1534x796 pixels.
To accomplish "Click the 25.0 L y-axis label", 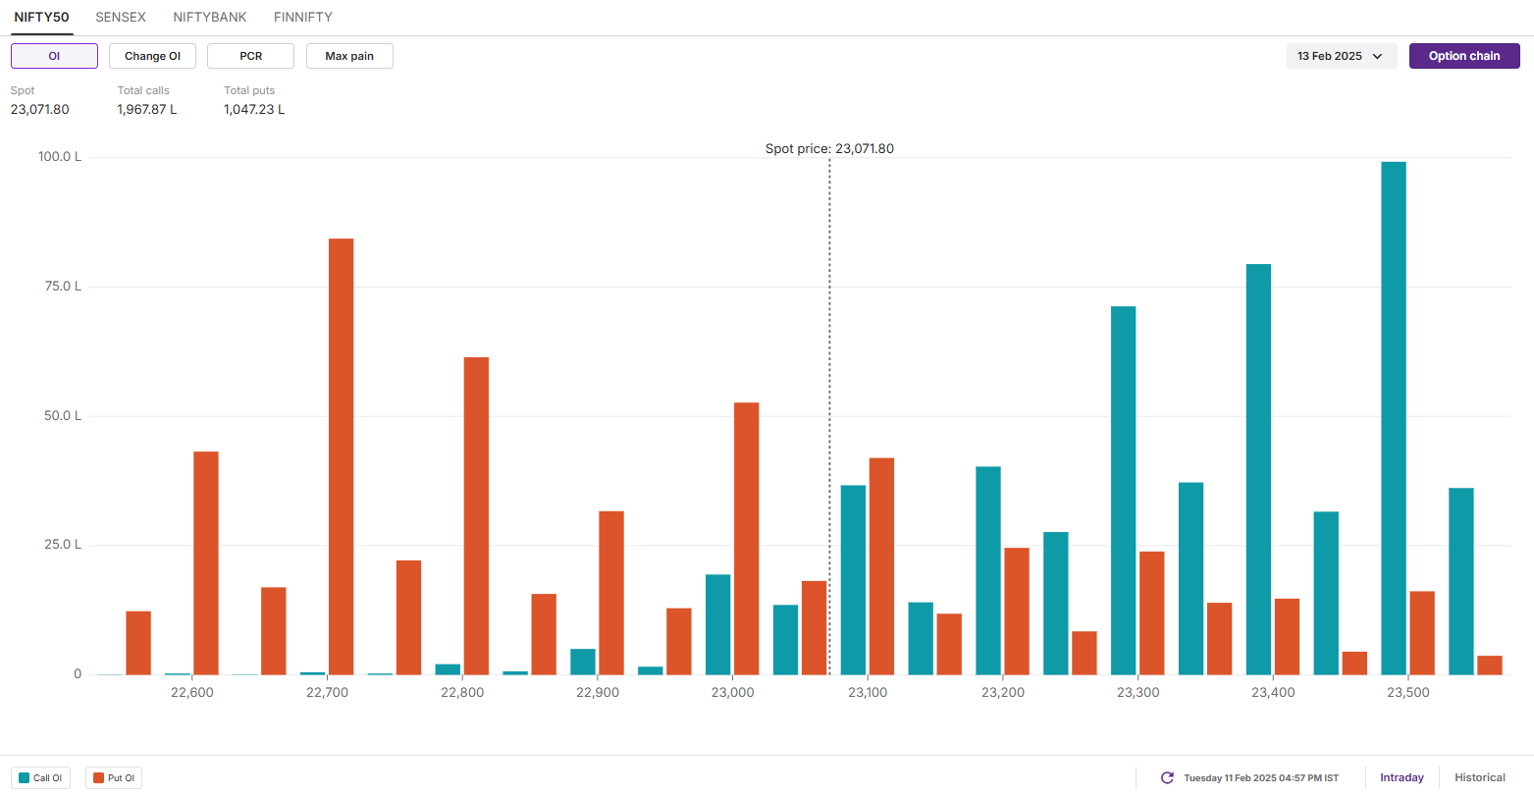I will (x=64, y=545).
